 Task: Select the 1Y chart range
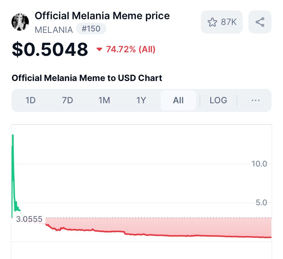coord(141,100)
